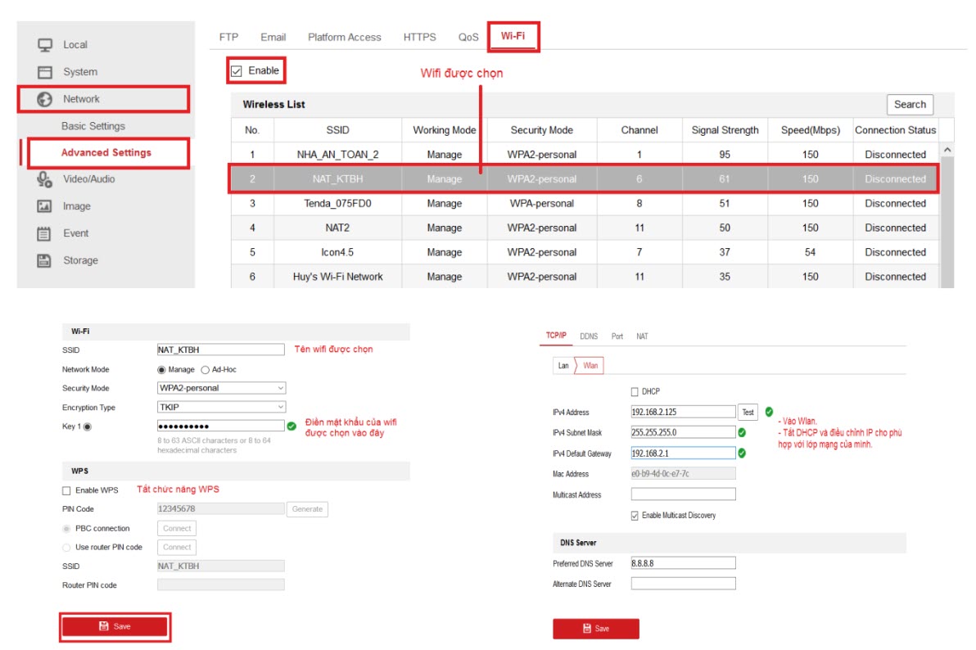Image resolution: width=976 pixels, height=650 pixels.
Task: Open the Security Mode dropdown
Action: (x=221, y=388)
